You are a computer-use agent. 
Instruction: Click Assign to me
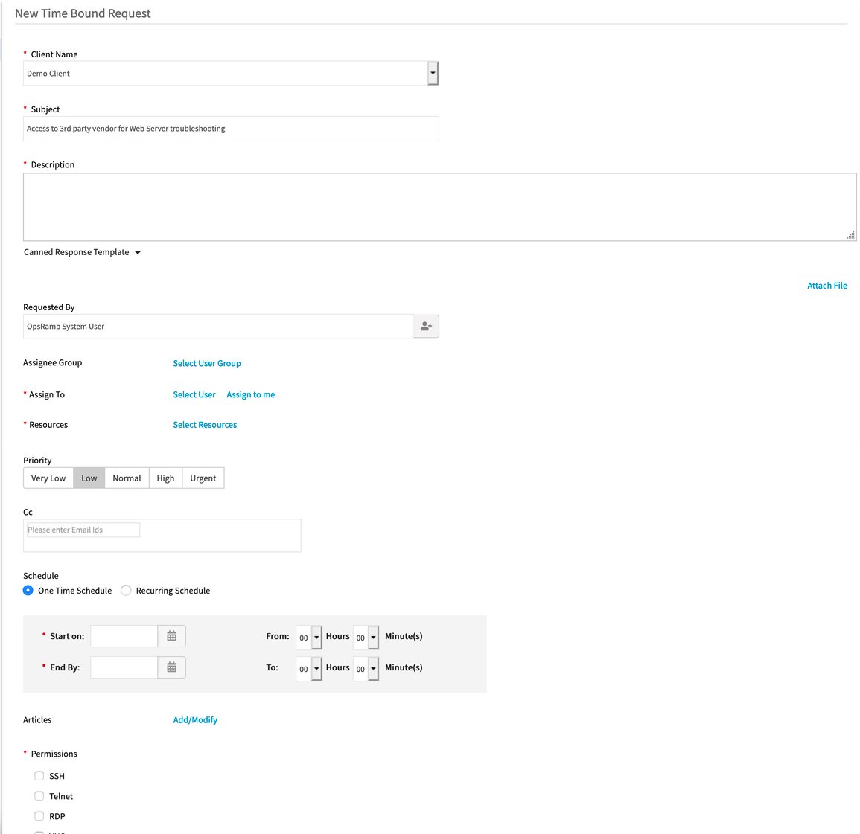click(250, 394)
